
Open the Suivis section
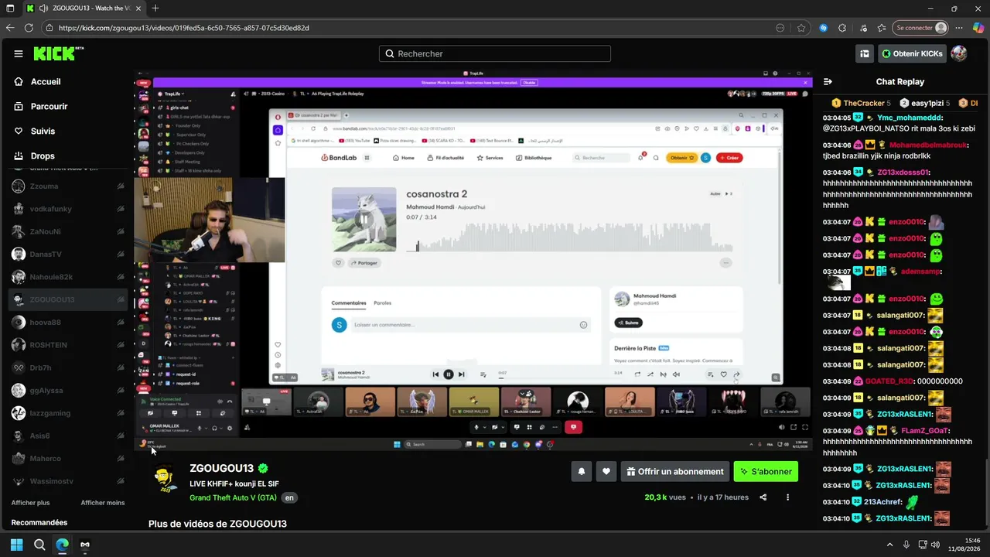[x=43, y=132]
